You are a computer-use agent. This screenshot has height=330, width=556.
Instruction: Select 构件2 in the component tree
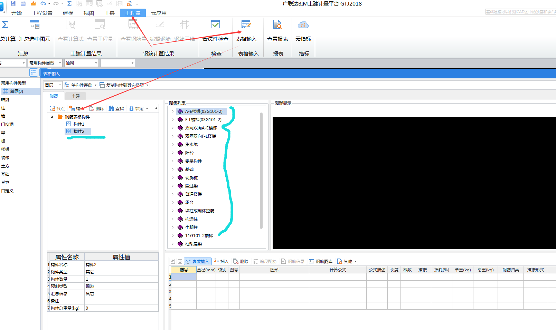(78, 131)
